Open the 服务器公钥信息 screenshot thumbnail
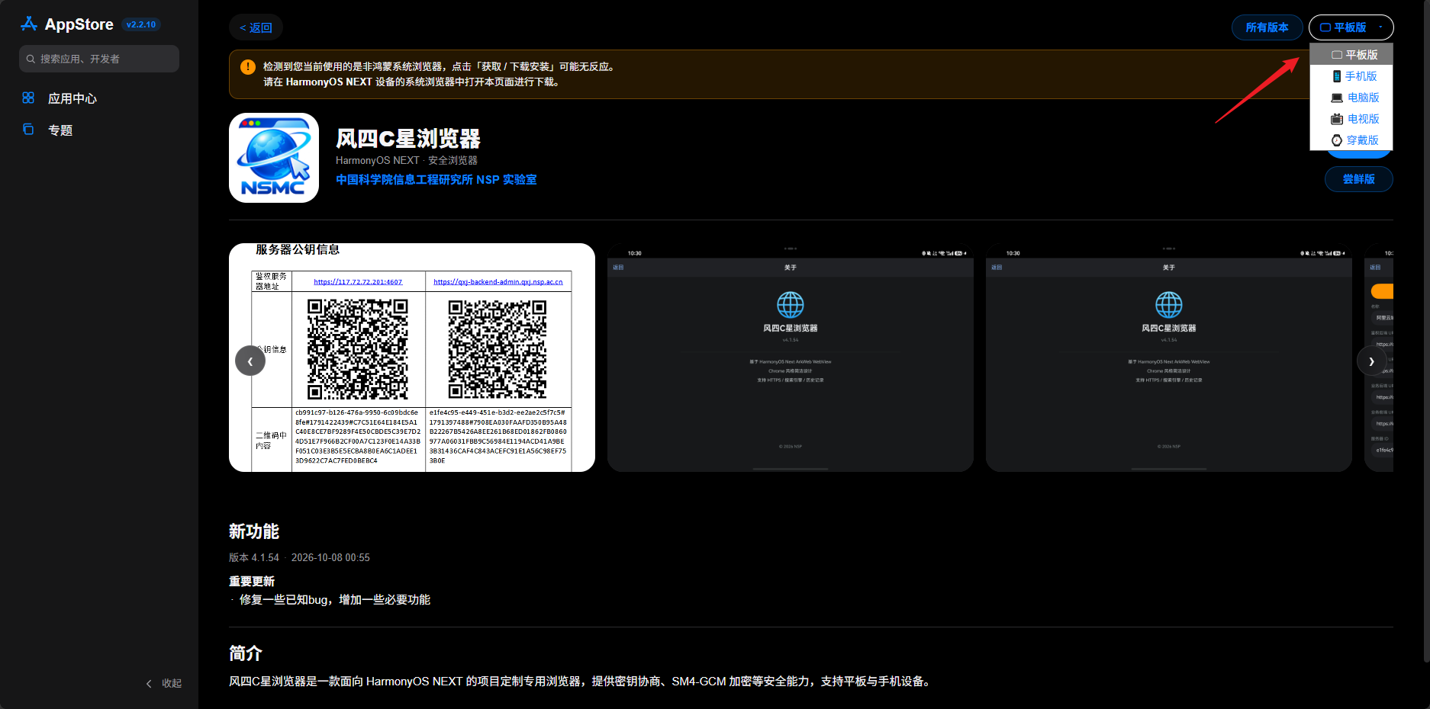The image size is (1430, 709). (412, 358)
